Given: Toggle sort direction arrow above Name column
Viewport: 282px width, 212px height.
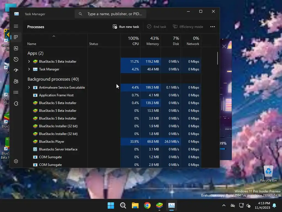Looking at the screenshot, I should 54,36.
